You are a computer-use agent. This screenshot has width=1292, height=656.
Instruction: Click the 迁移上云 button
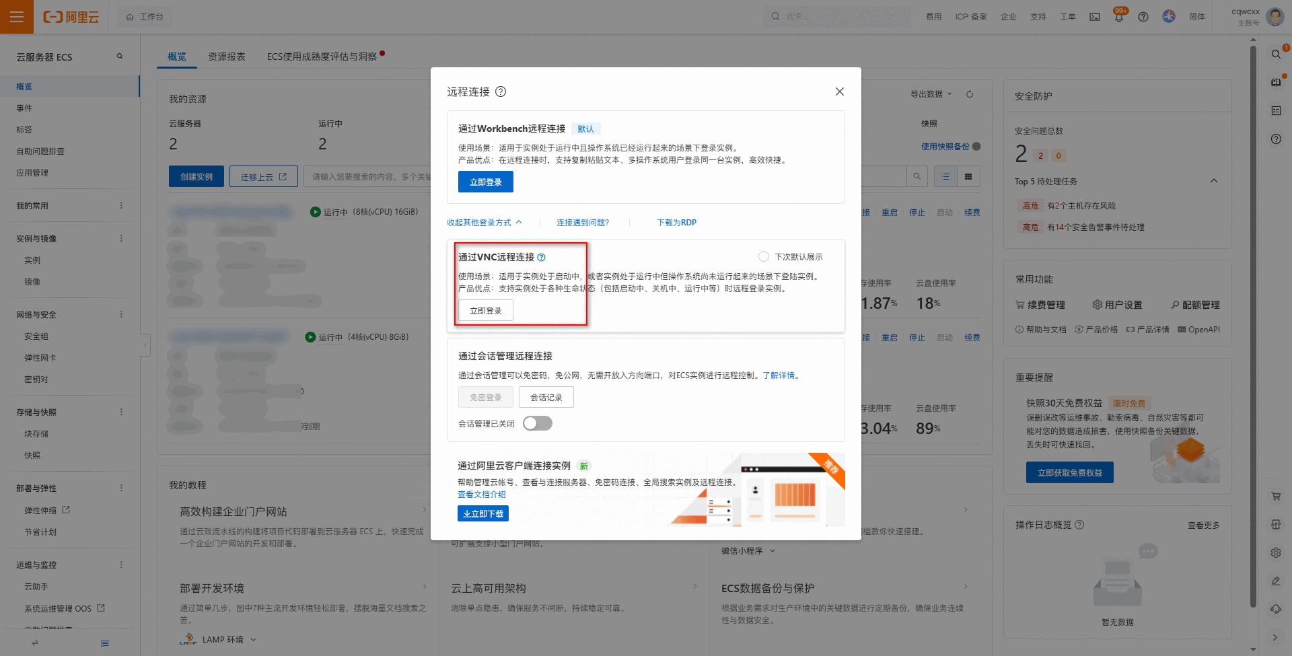tap(264, 176)
